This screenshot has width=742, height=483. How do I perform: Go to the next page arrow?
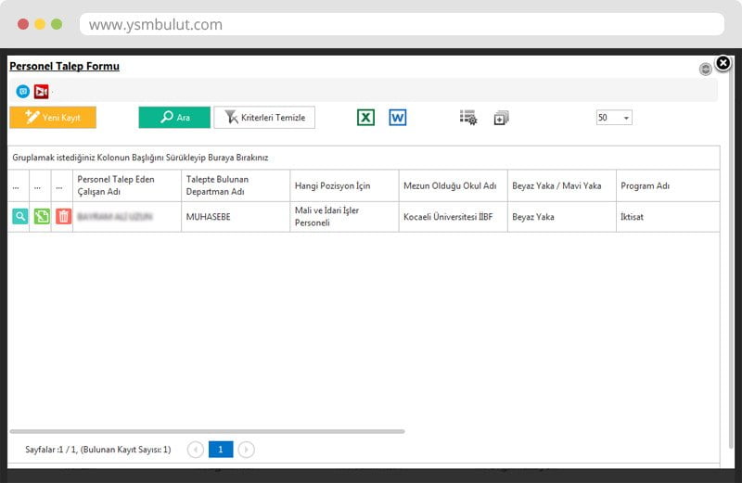click(x=246, y=450)
